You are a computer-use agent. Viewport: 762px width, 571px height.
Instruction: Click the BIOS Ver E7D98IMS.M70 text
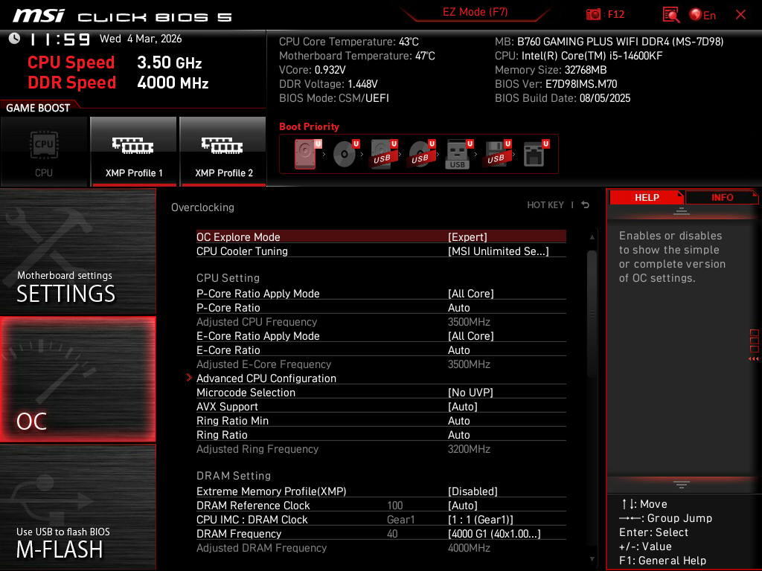coord(556,84)
